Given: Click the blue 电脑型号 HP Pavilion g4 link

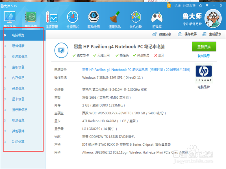Looking at the screenshot, I should coord(136,70).
